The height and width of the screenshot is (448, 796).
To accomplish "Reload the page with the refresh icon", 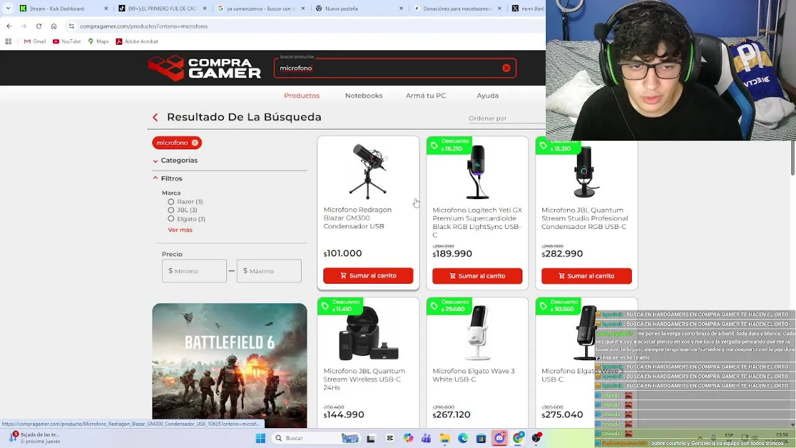I will coord(39,26).
